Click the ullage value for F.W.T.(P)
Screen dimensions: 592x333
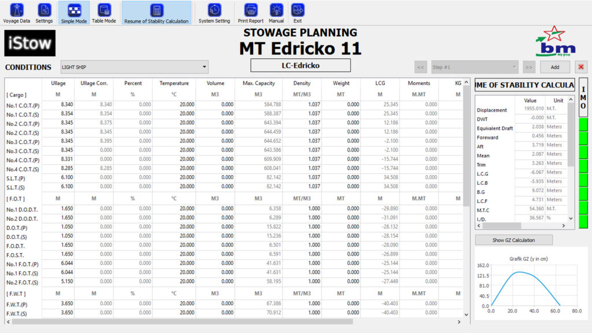pos(58,303)
